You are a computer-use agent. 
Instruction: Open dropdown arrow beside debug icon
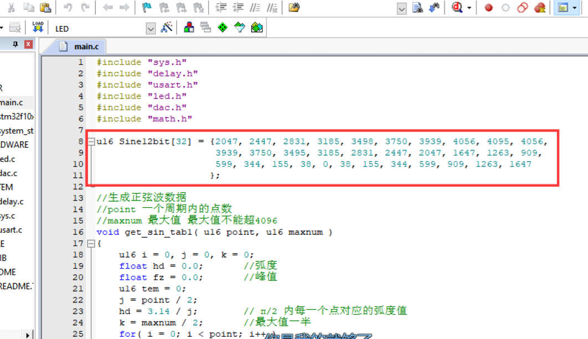click(x=469, y=8)
